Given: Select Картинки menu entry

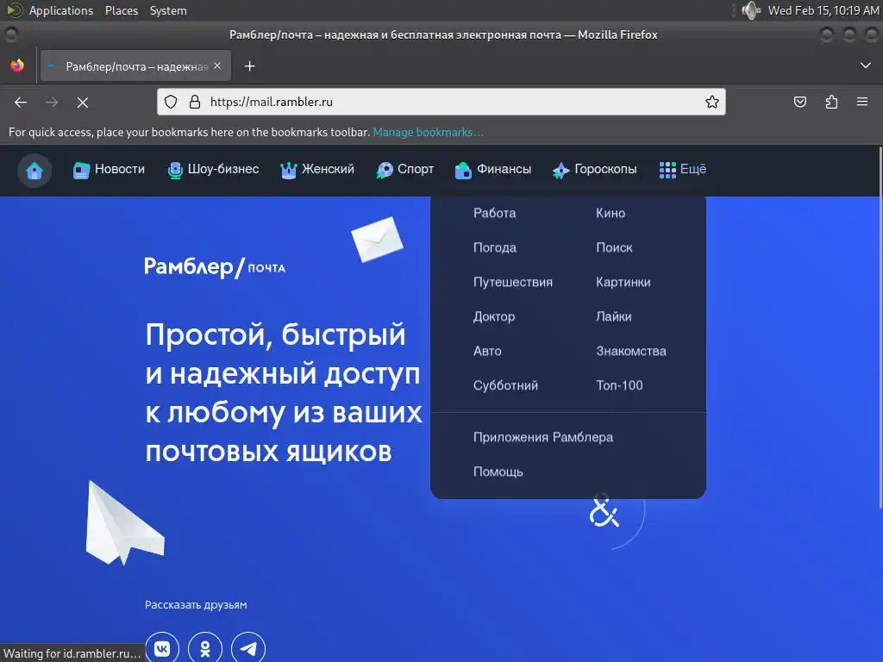Looking at the screenshot, I should click(623, 282).
